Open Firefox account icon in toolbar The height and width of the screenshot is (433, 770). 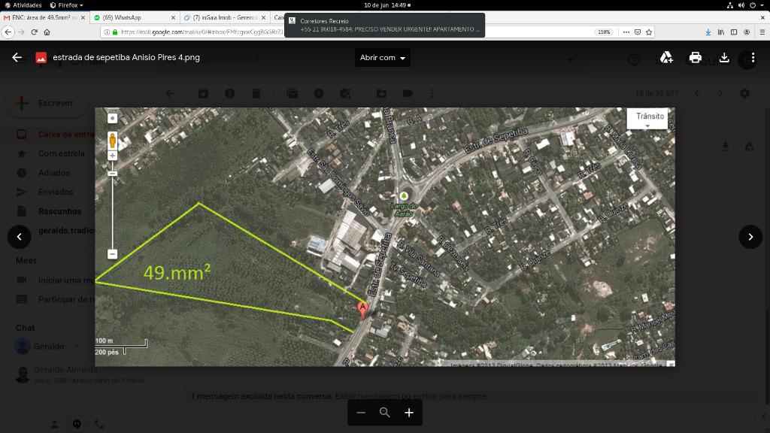tap(747, 32)
